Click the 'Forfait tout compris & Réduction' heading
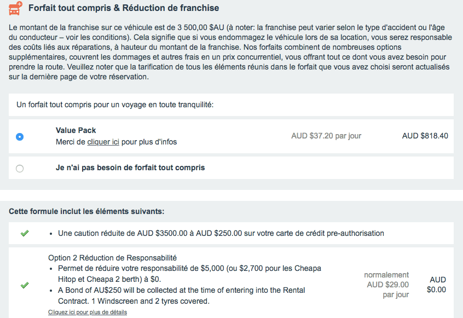Screen dimensions: 463x318 [124, 8]
